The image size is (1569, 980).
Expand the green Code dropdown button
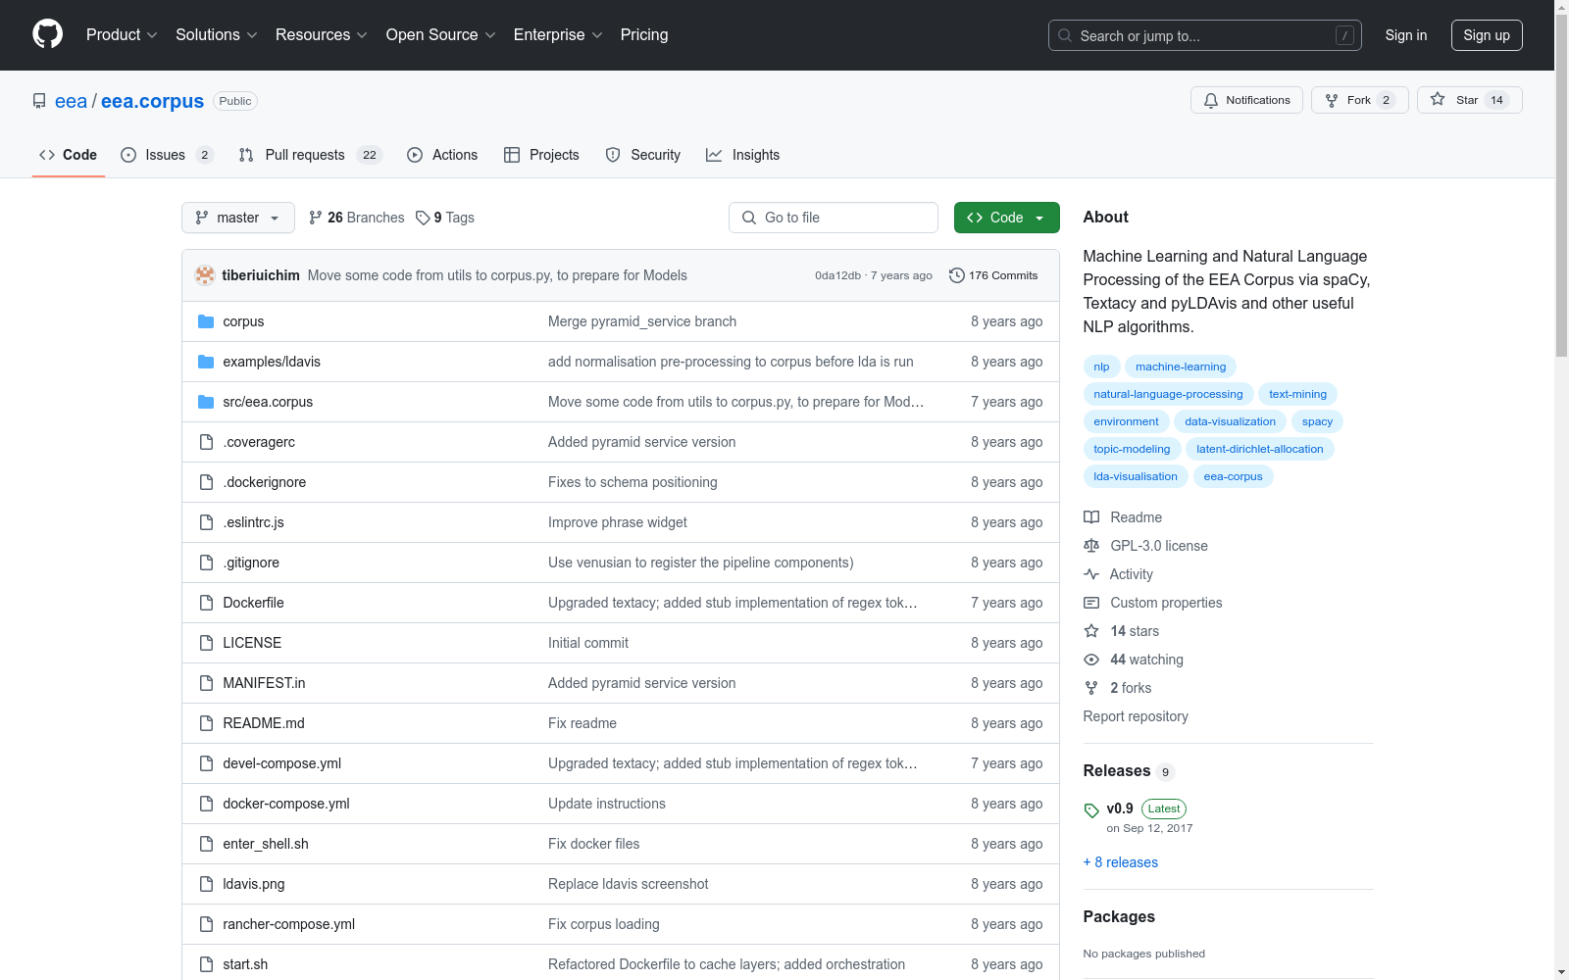click(1006, 218)
